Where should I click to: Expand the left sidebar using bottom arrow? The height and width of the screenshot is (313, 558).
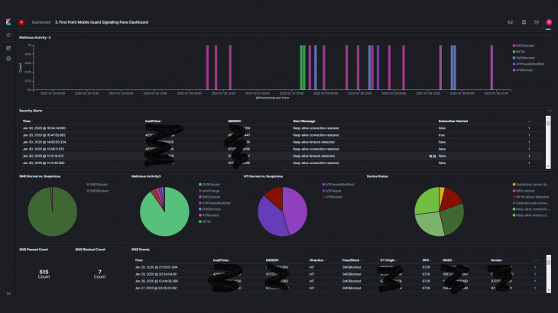coord(8,293)
